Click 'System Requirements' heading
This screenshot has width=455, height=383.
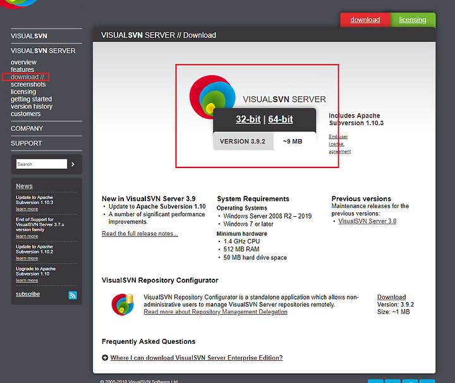(253, 198)
